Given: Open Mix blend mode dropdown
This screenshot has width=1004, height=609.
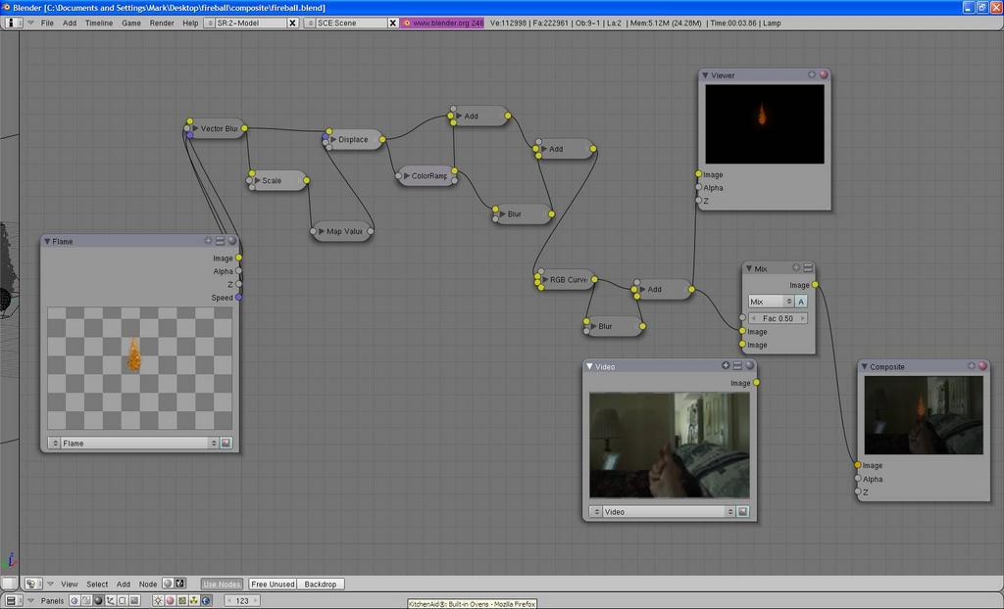Looking at the screenshot, I should 771,302.
